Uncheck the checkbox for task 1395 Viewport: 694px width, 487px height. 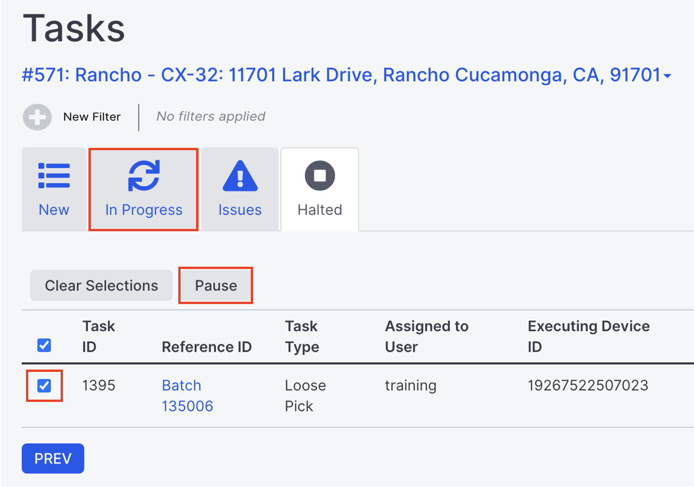(44, 386)
